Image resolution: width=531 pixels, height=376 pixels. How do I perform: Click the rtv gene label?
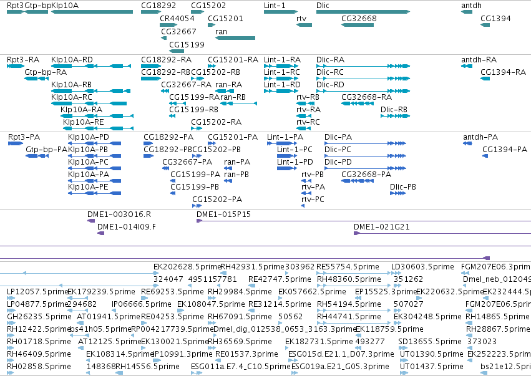click(301, 19)
